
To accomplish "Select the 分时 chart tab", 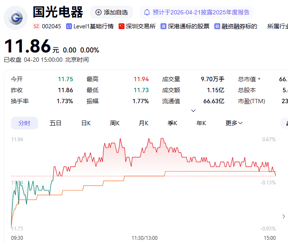I will tap(25, 123).
